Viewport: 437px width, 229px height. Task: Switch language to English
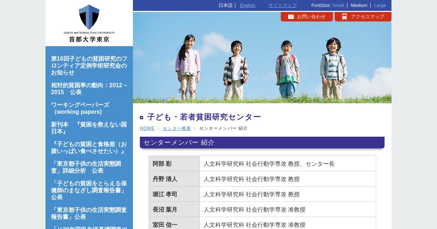248,5
